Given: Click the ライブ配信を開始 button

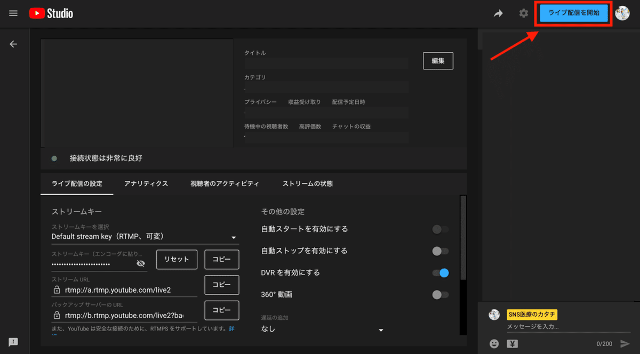Looking at the screenshot, I should coord(573,13).
